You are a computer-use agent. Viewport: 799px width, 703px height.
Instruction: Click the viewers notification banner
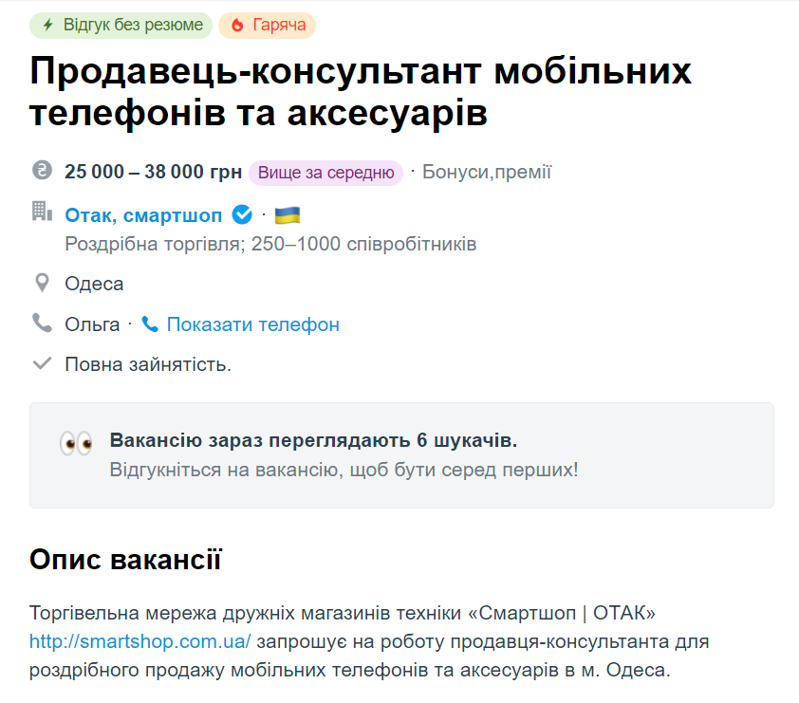[401, 455]
